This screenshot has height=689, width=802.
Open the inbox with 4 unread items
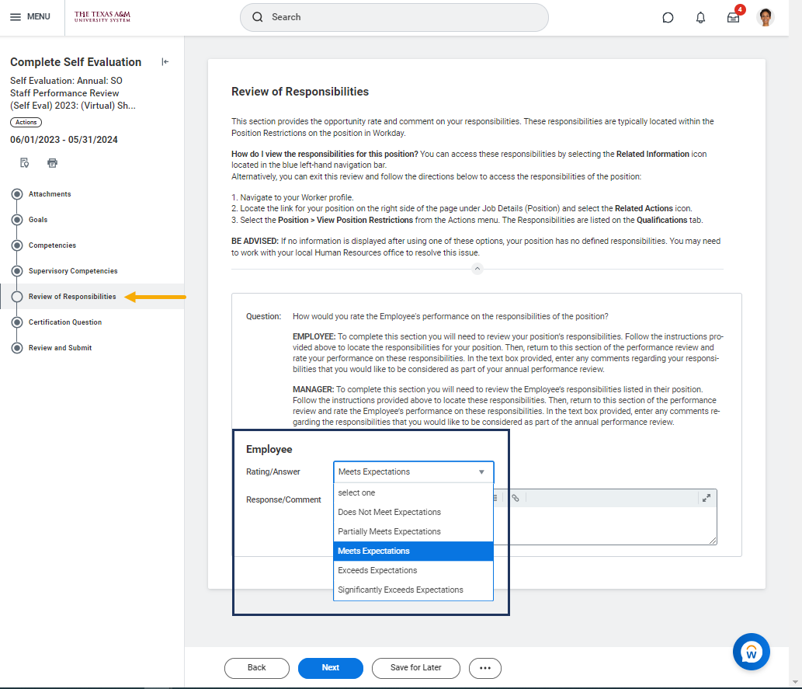pyautogui.click(x=733, y=17)
